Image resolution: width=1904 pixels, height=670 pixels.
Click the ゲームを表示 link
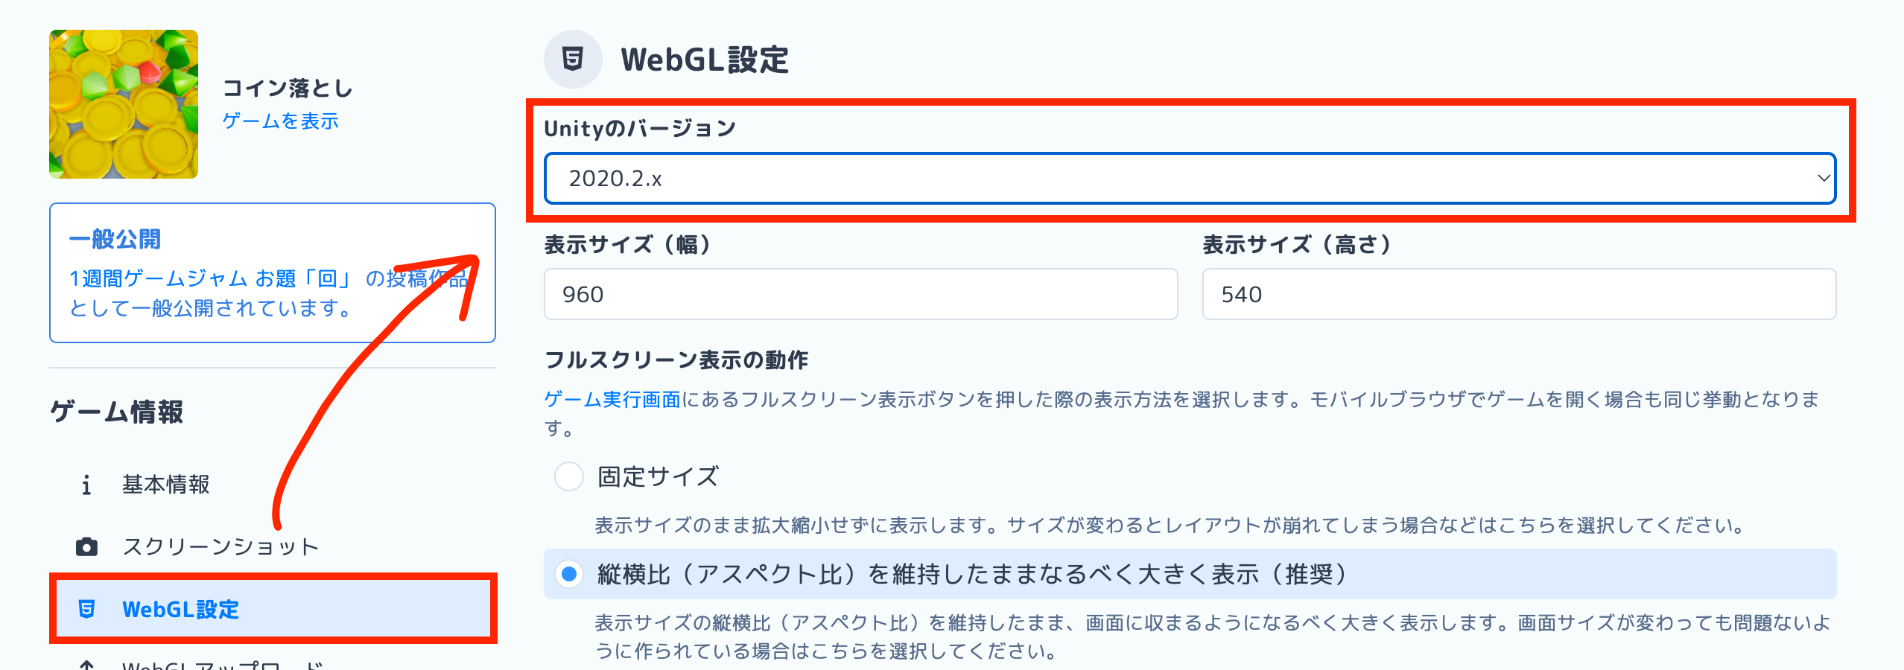click(x=280, y=121)
